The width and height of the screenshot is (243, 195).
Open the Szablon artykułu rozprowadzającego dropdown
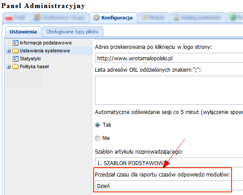[x=169, y=162]
